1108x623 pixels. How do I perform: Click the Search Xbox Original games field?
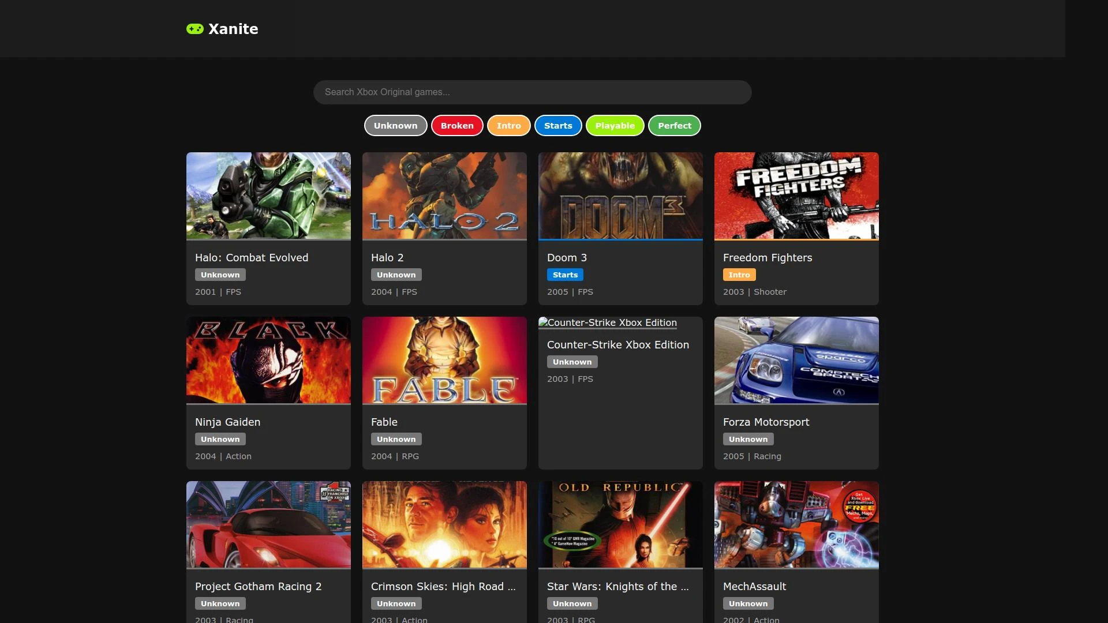pos(532,92)
